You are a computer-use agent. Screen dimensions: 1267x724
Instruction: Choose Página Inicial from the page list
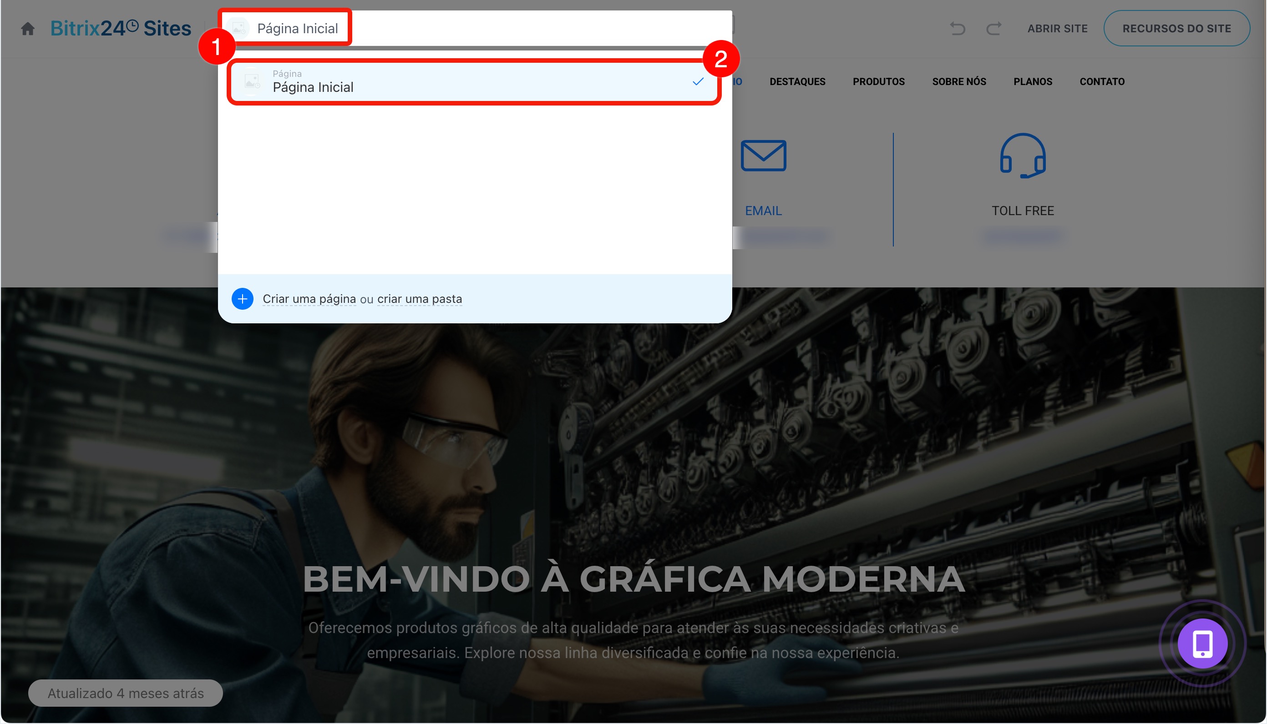[x=474, y=81]
